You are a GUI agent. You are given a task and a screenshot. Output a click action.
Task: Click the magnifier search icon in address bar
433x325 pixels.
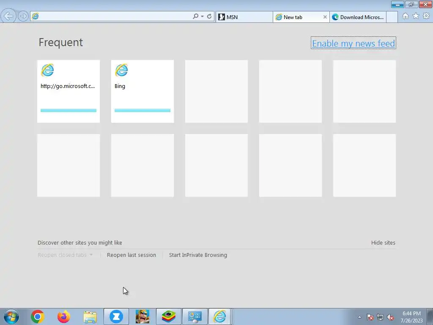(x=195, y=17)
